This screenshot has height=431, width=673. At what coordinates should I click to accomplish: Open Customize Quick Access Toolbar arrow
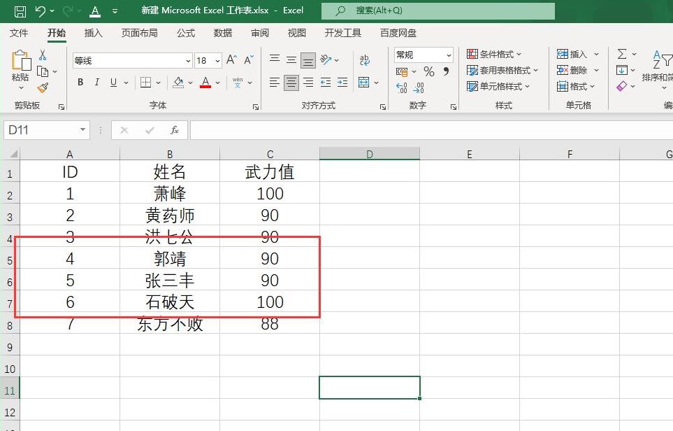point(115,11)
